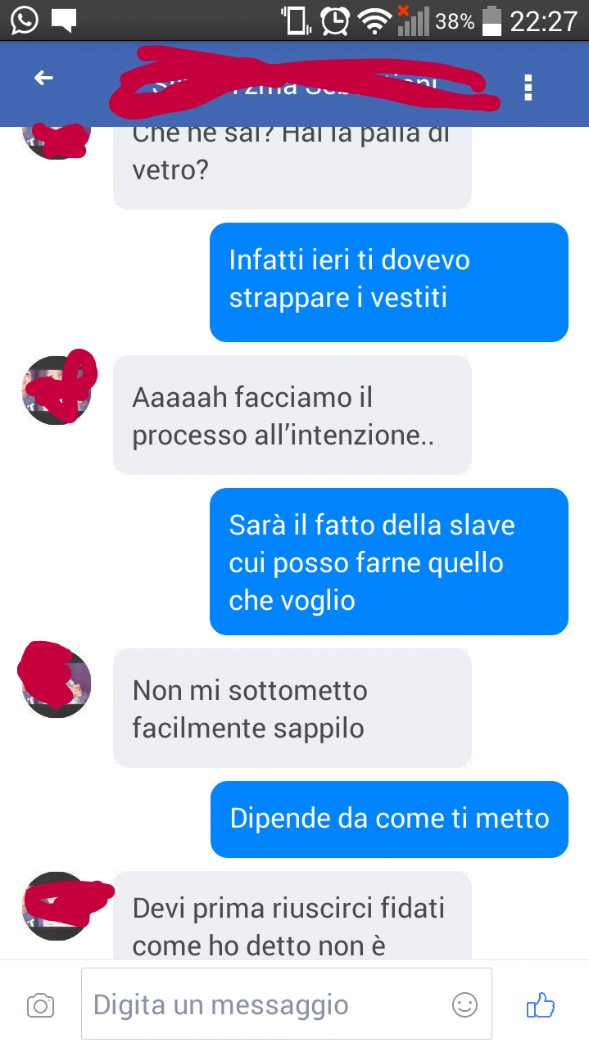Tap the battery indicator icon
Viewport: 589px width, 1047px height.
tap(492, 20)
